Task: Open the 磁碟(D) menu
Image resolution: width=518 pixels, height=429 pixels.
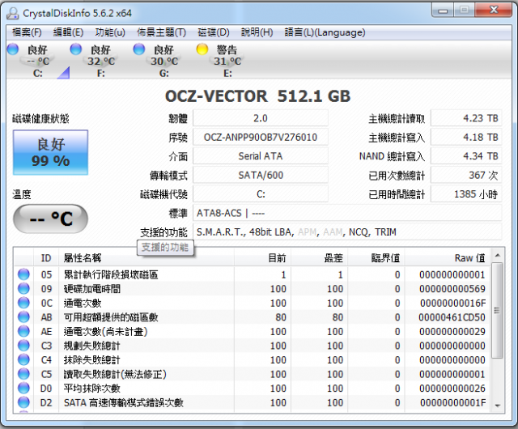Action: pos(214,32)
